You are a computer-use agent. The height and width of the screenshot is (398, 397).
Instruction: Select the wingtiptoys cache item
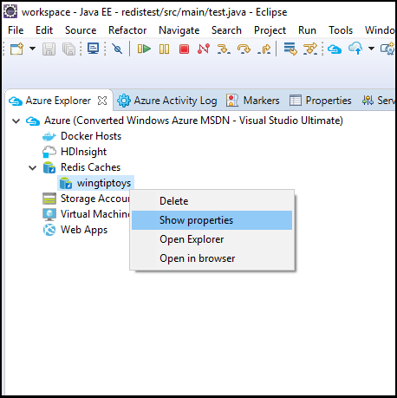click(104, 183)
